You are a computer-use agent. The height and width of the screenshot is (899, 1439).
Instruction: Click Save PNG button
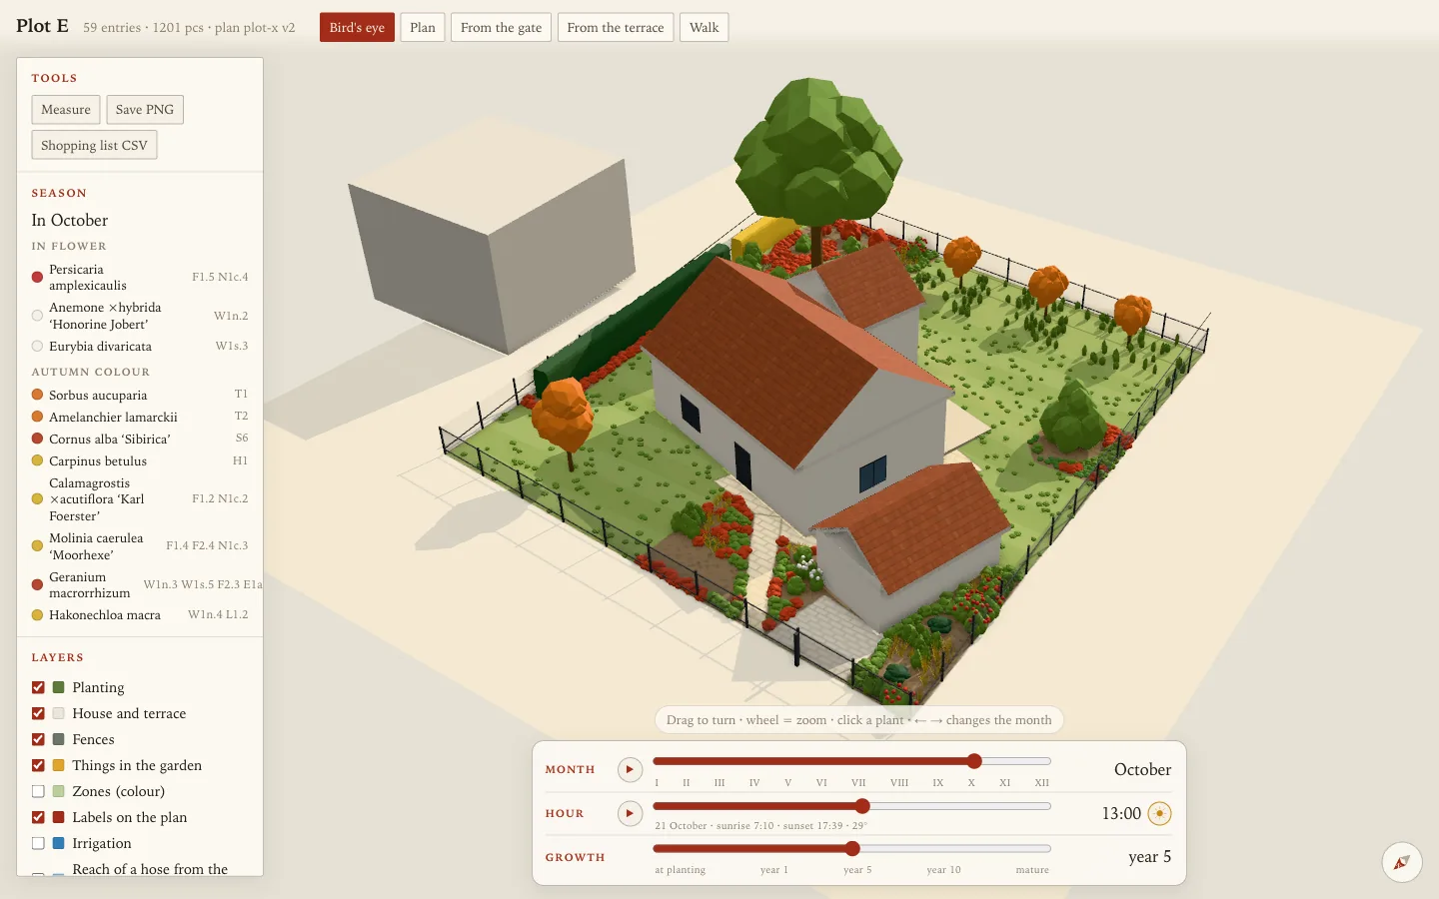click(x=145, y=110)
